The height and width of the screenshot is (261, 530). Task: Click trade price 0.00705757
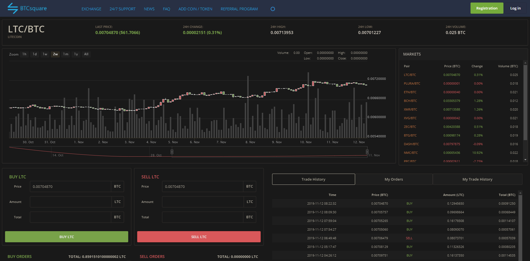[x=379, y=212]
